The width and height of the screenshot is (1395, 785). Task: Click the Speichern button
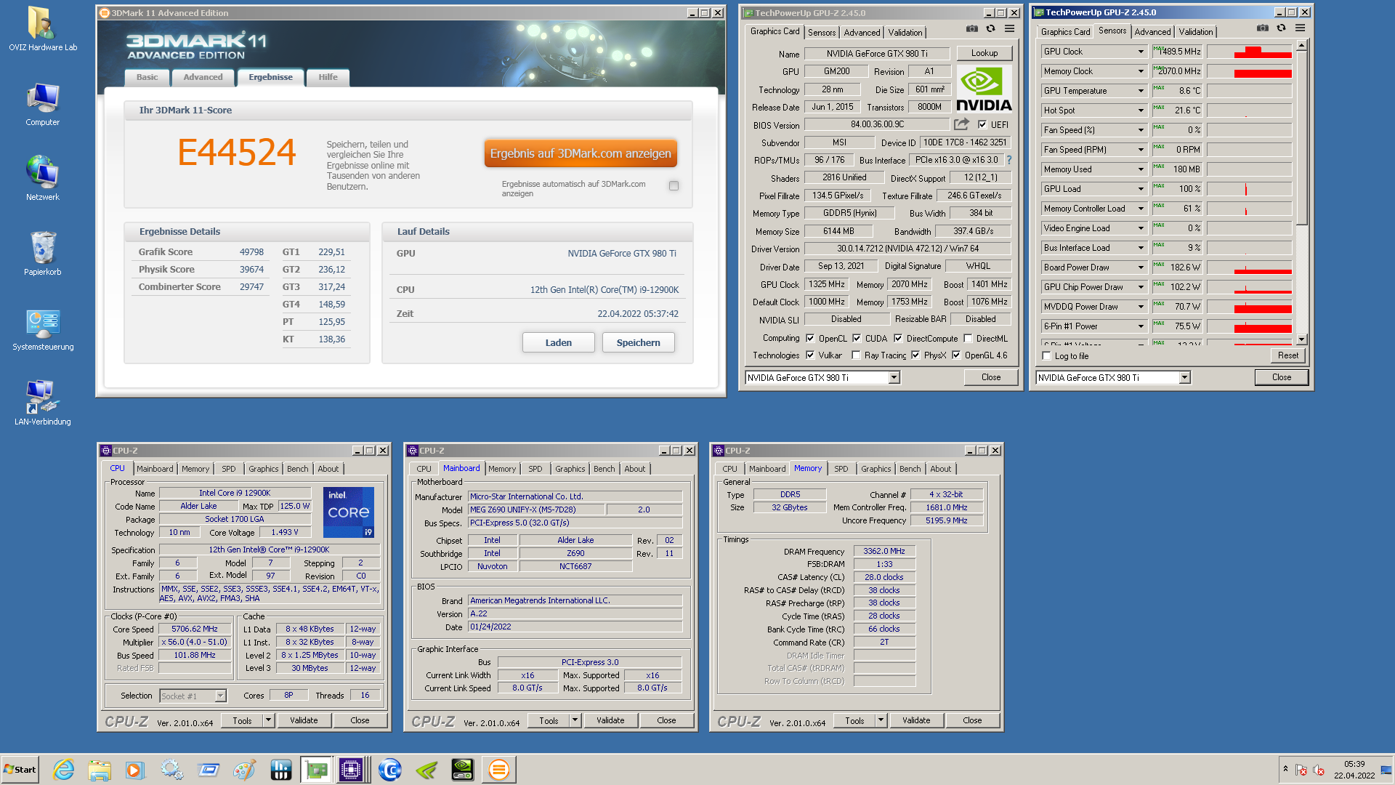[638, 342]
